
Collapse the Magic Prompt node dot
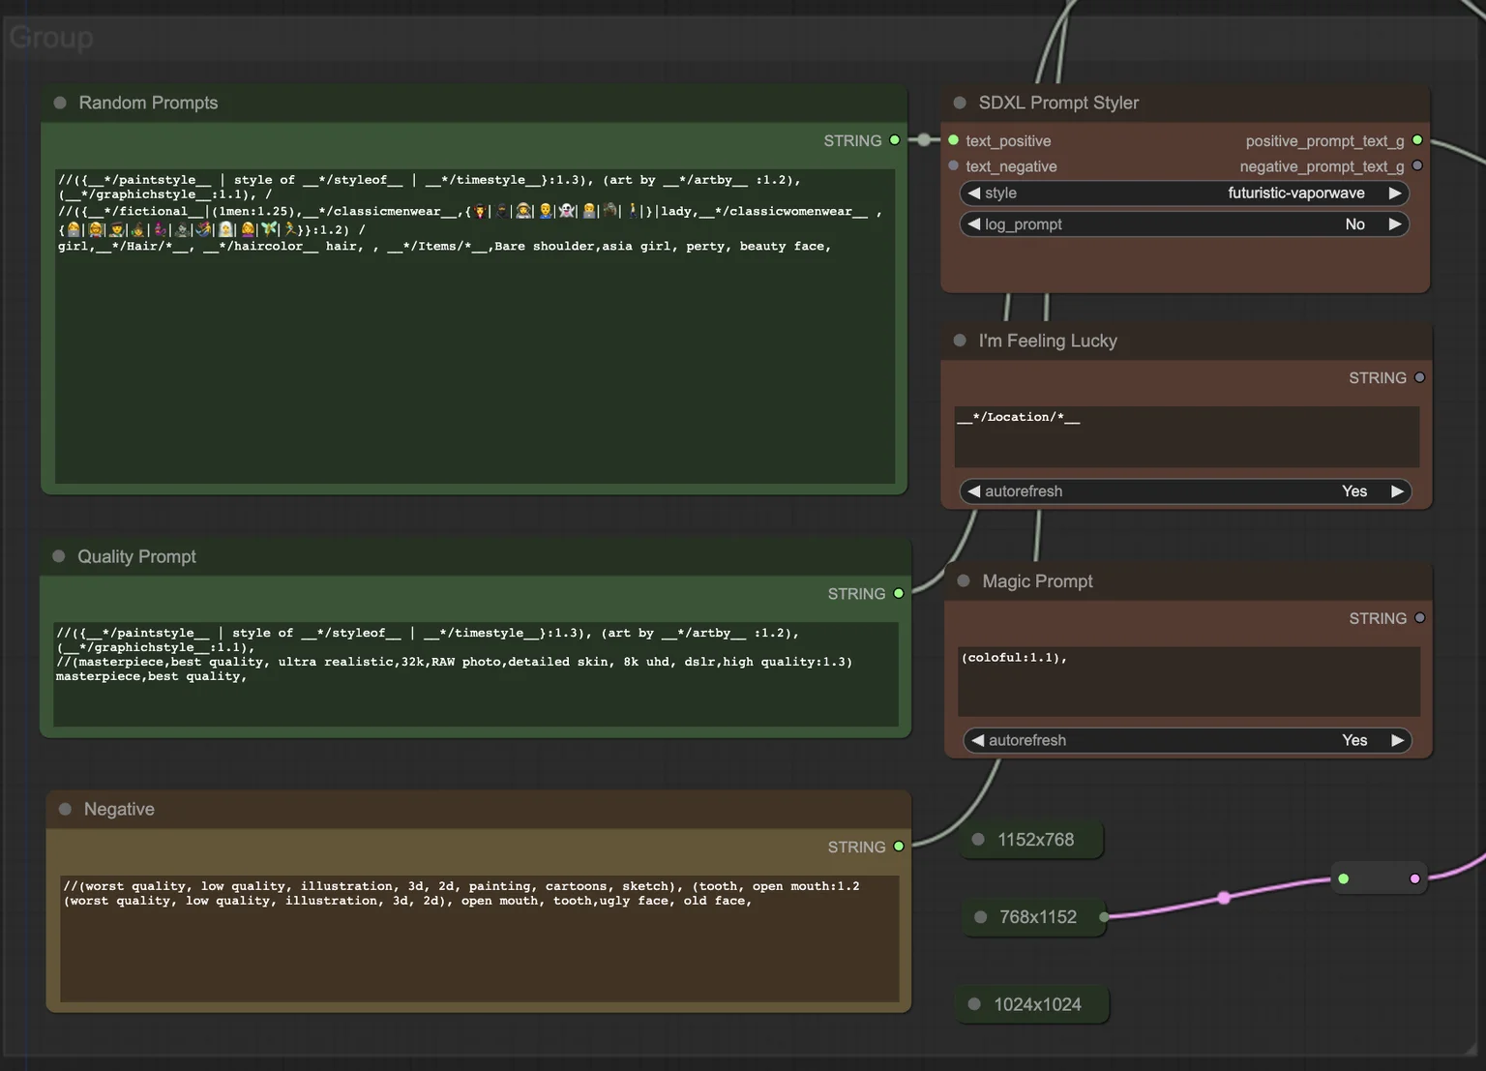click(x=964, y=580)
